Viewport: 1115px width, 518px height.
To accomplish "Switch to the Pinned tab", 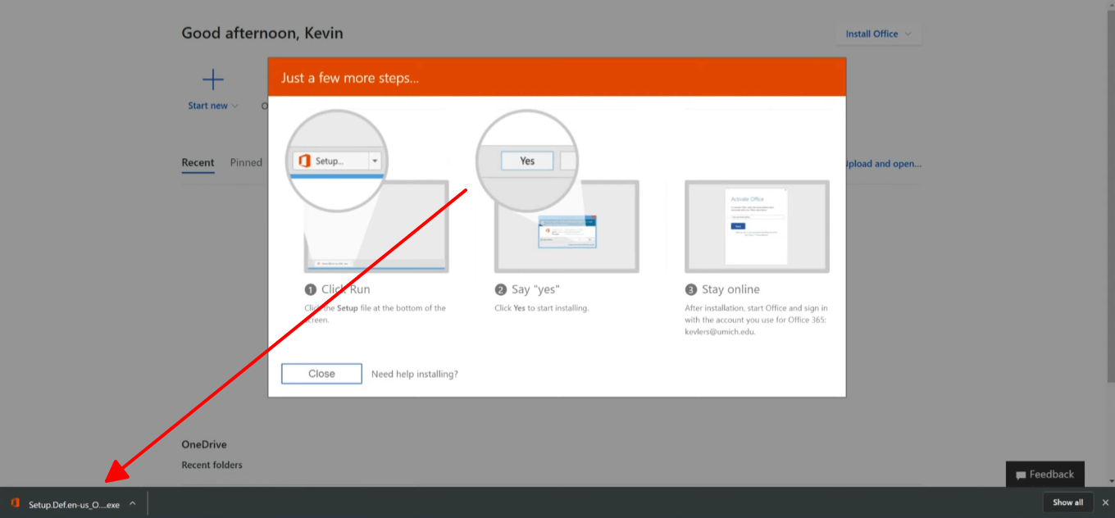I will (x=246, y=162).
